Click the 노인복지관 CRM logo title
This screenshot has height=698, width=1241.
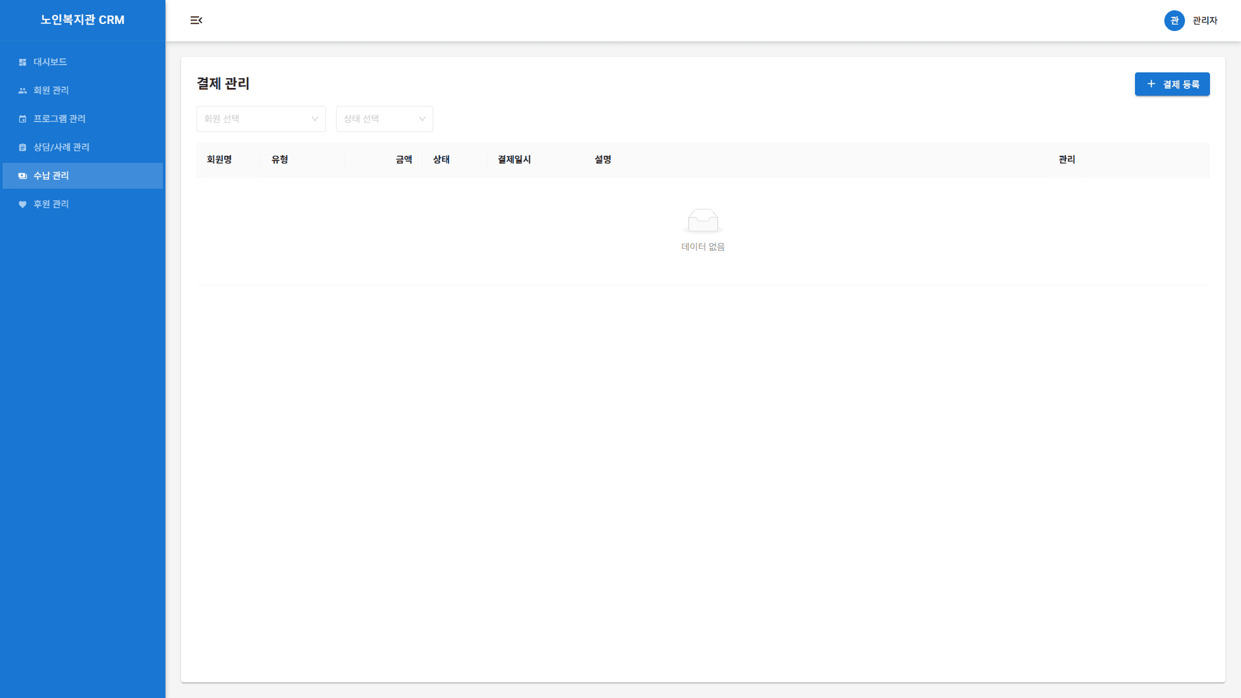click(x=83, y=20)
